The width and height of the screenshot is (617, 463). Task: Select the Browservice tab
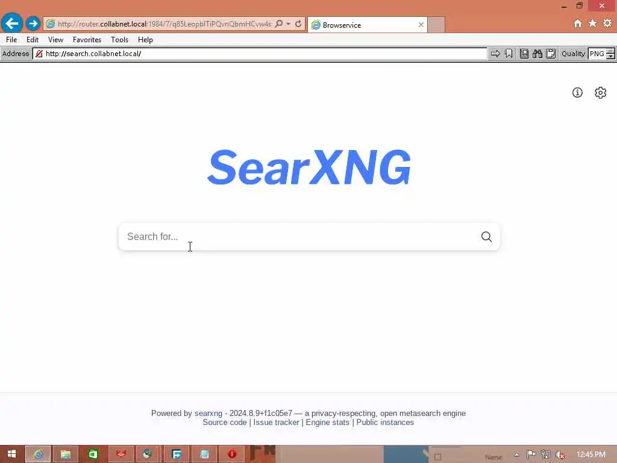point(367,25)
